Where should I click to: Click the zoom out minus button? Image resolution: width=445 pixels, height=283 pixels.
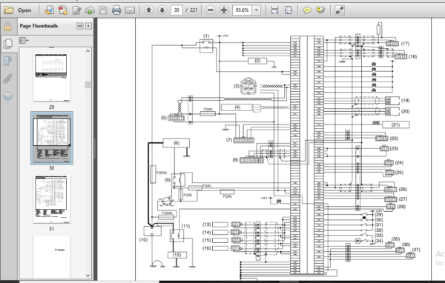(x=211, y=10)
